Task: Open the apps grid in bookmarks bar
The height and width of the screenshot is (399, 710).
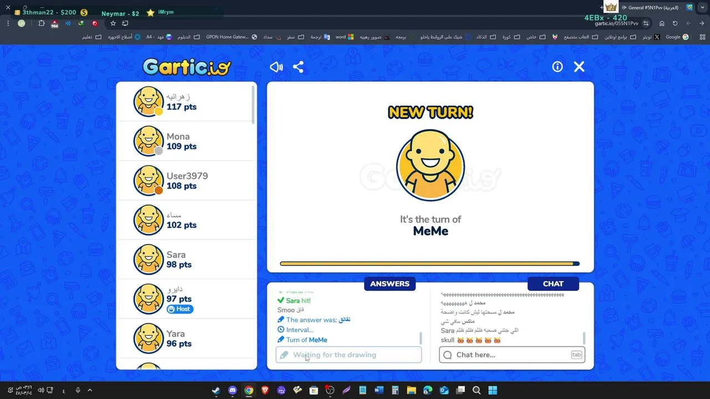Action: click(x=702, y=37)
